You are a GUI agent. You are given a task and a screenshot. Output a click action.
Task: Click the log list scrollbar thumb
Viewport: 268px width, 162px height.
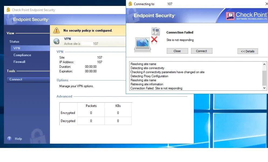264,78
